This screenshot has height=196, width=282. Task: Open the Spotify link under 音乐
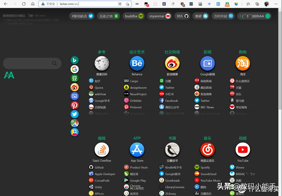point(202,168)
